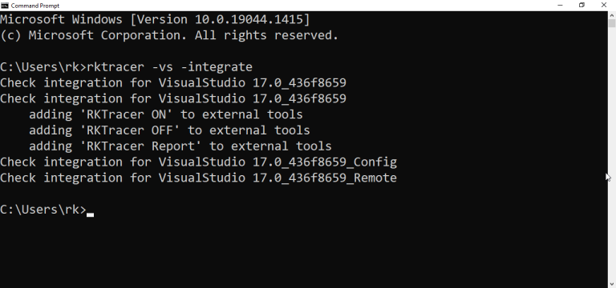Click the "adding 'RKTracer OFF'" output line
Image resolution: width=616 pixels, height=288 pixels.
[x=169, y=130]
